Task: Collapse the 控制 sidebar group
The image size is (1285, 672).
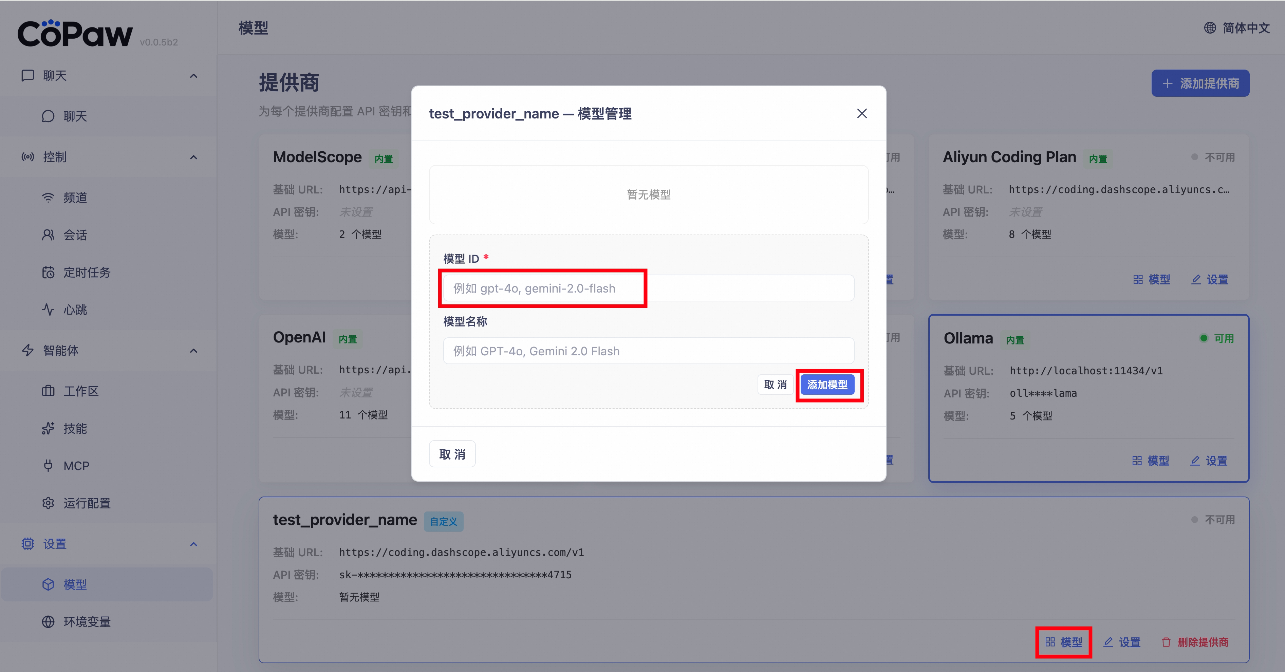Action: [193, 157]
